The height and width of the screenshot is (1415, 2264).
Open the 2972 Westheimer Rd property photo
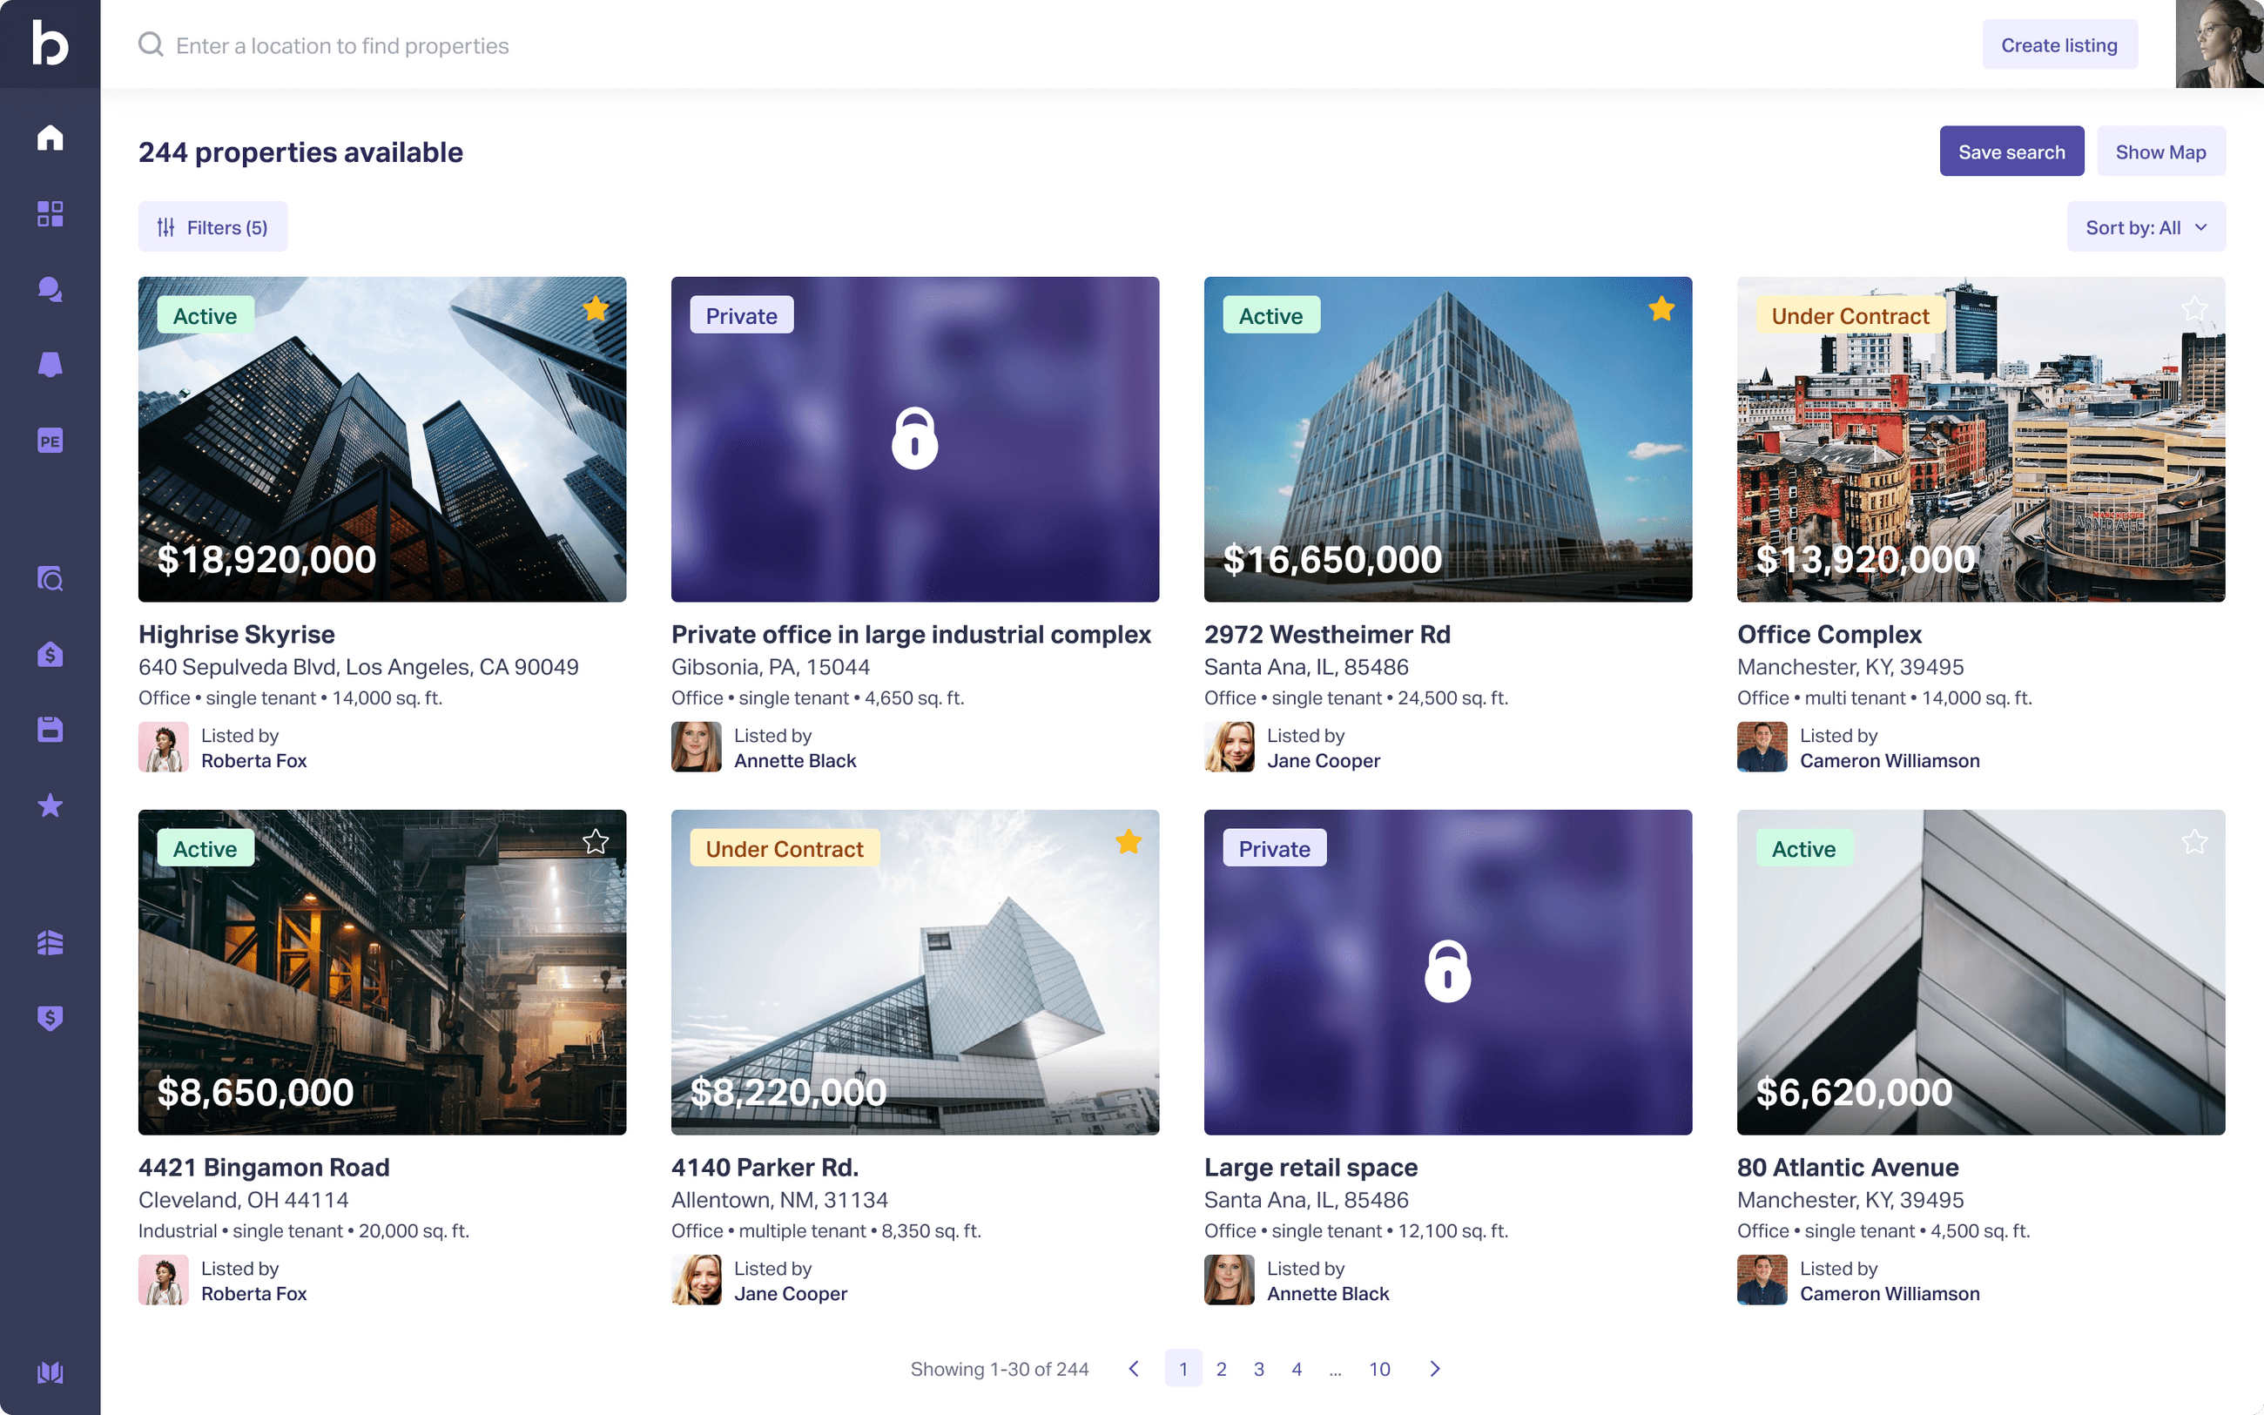pos(1447,440)
